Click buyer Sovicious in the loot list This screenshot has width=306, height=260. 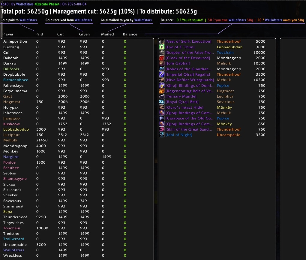click(226, 102)
